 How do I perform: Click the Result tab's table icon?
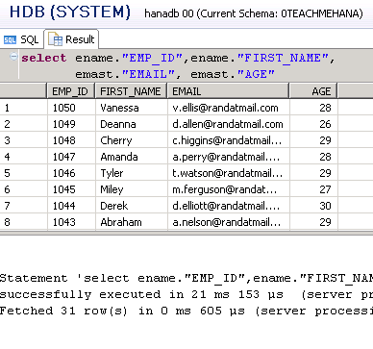click(55, 39)
